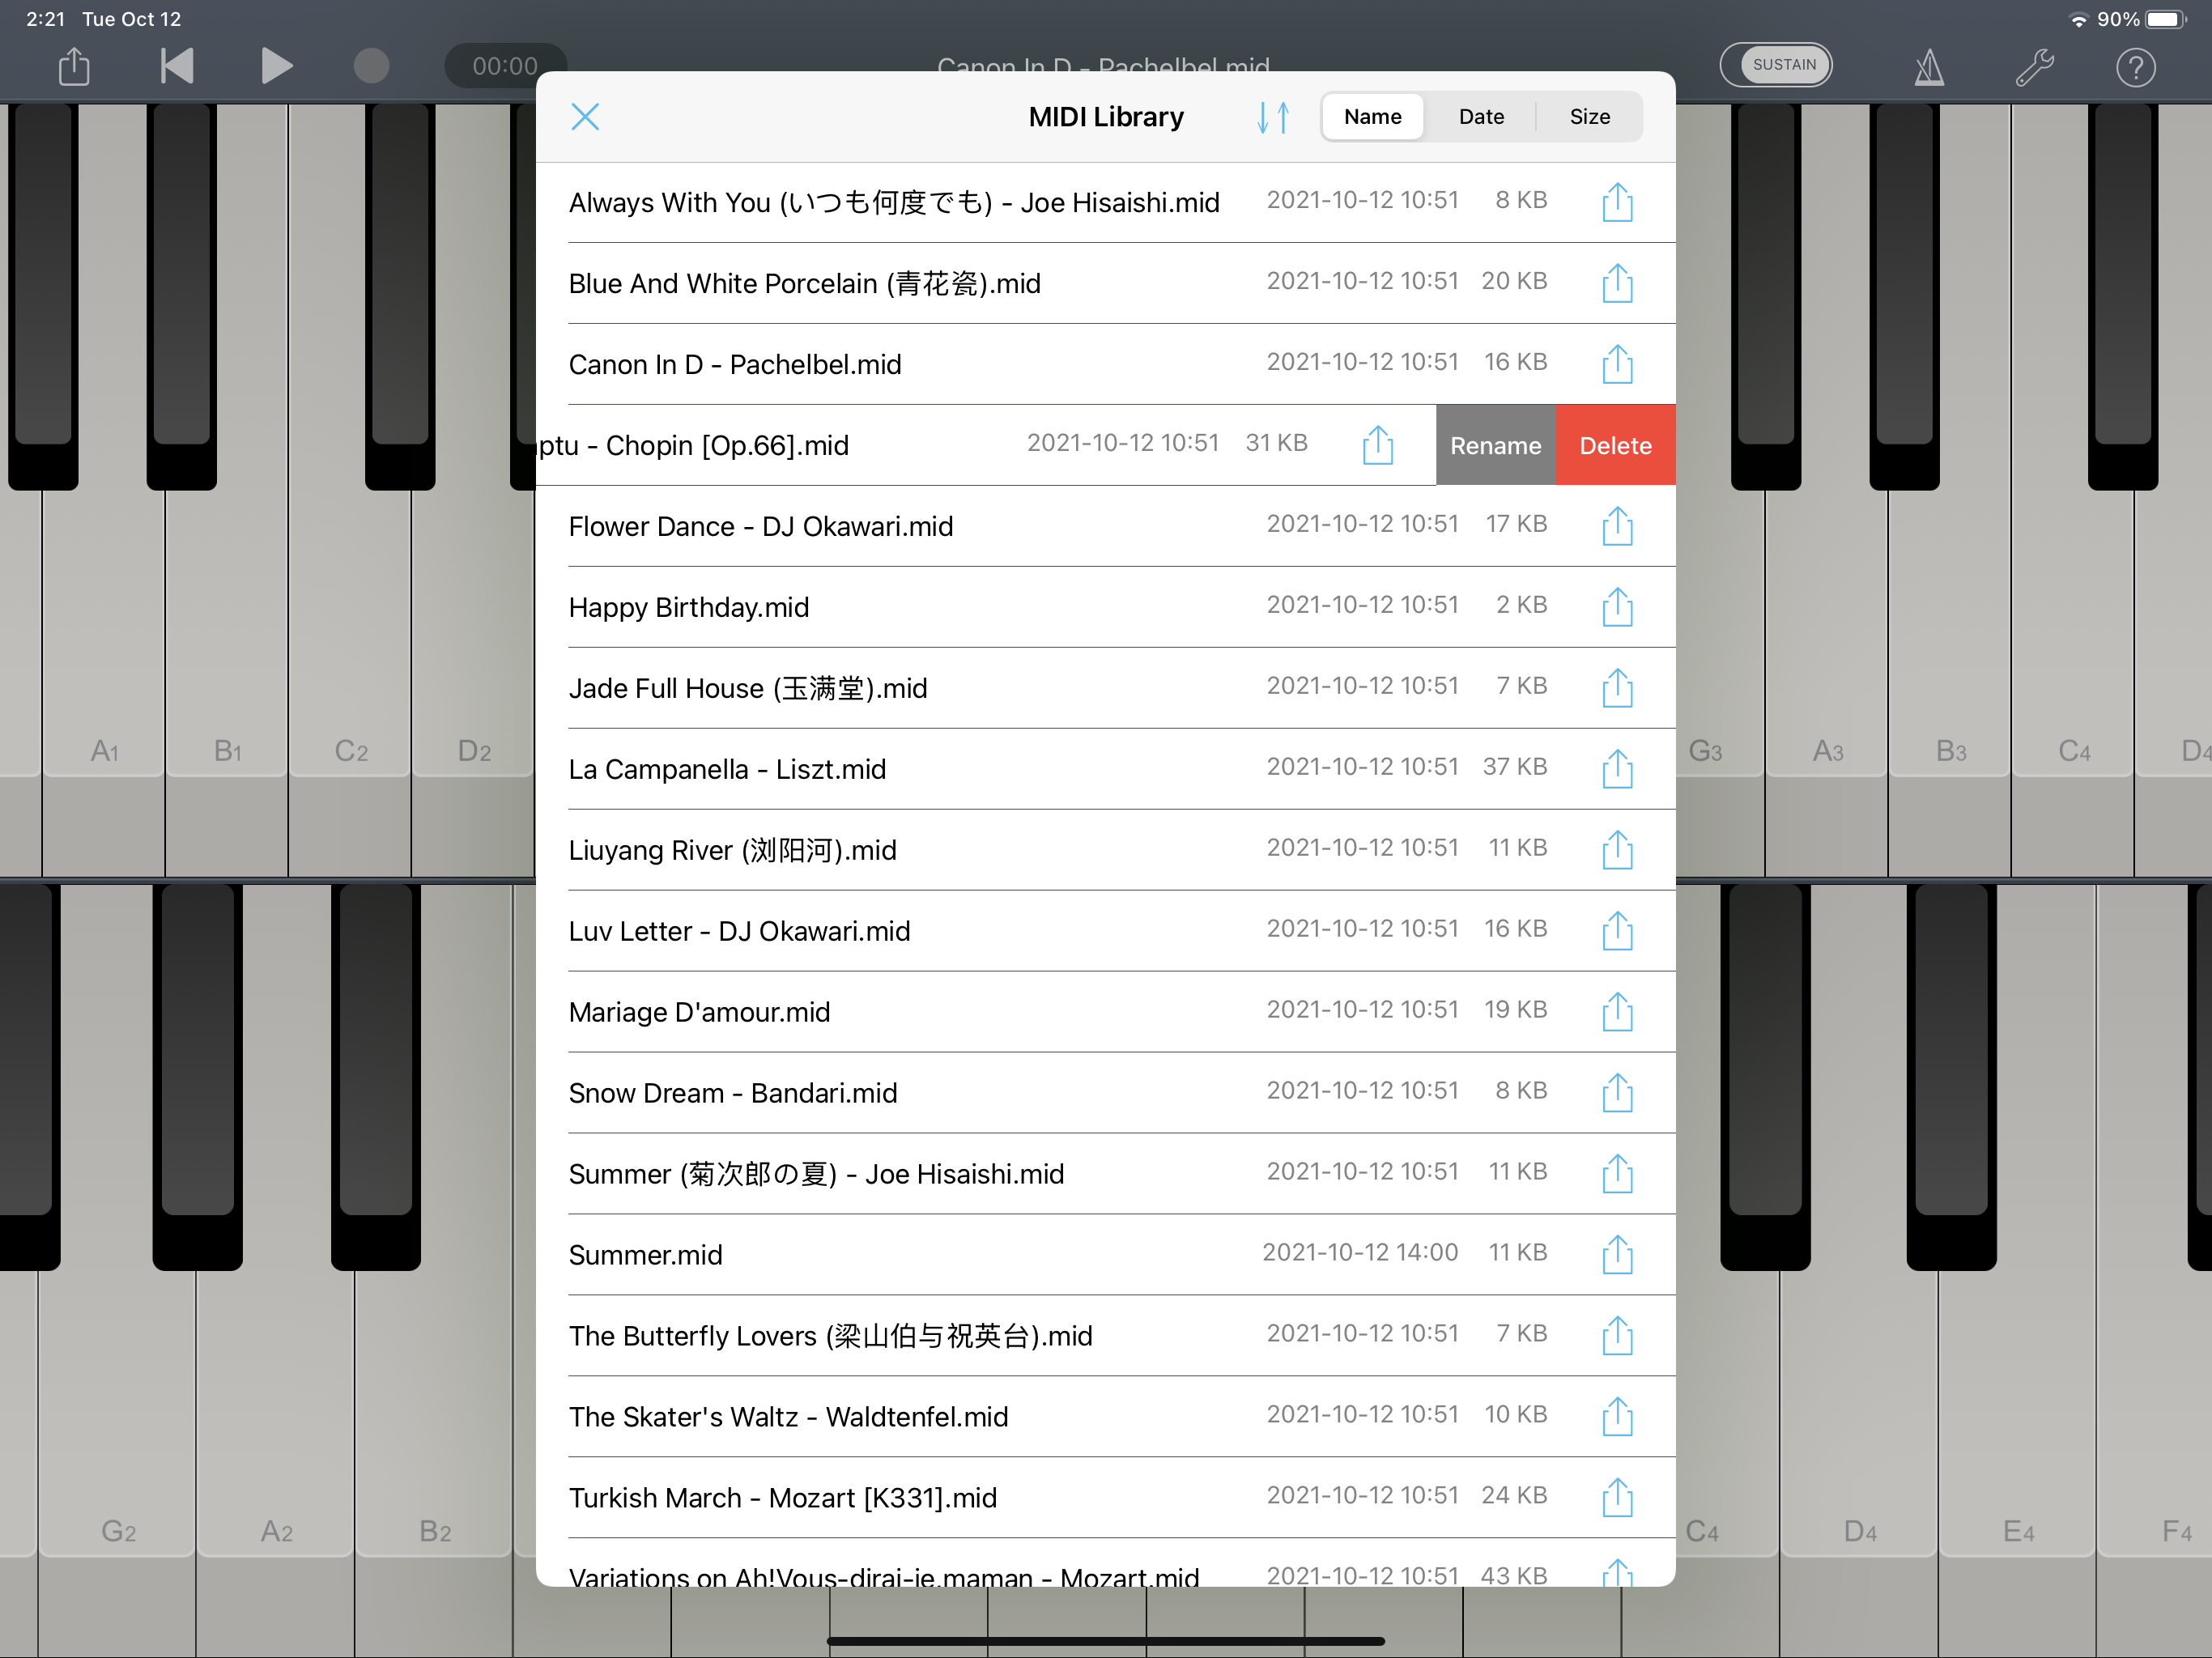The height and width of the screenshot is (1658, 2212).
Task: Share Turkish March - Mozart.mid
Action: point(1617,1498)
